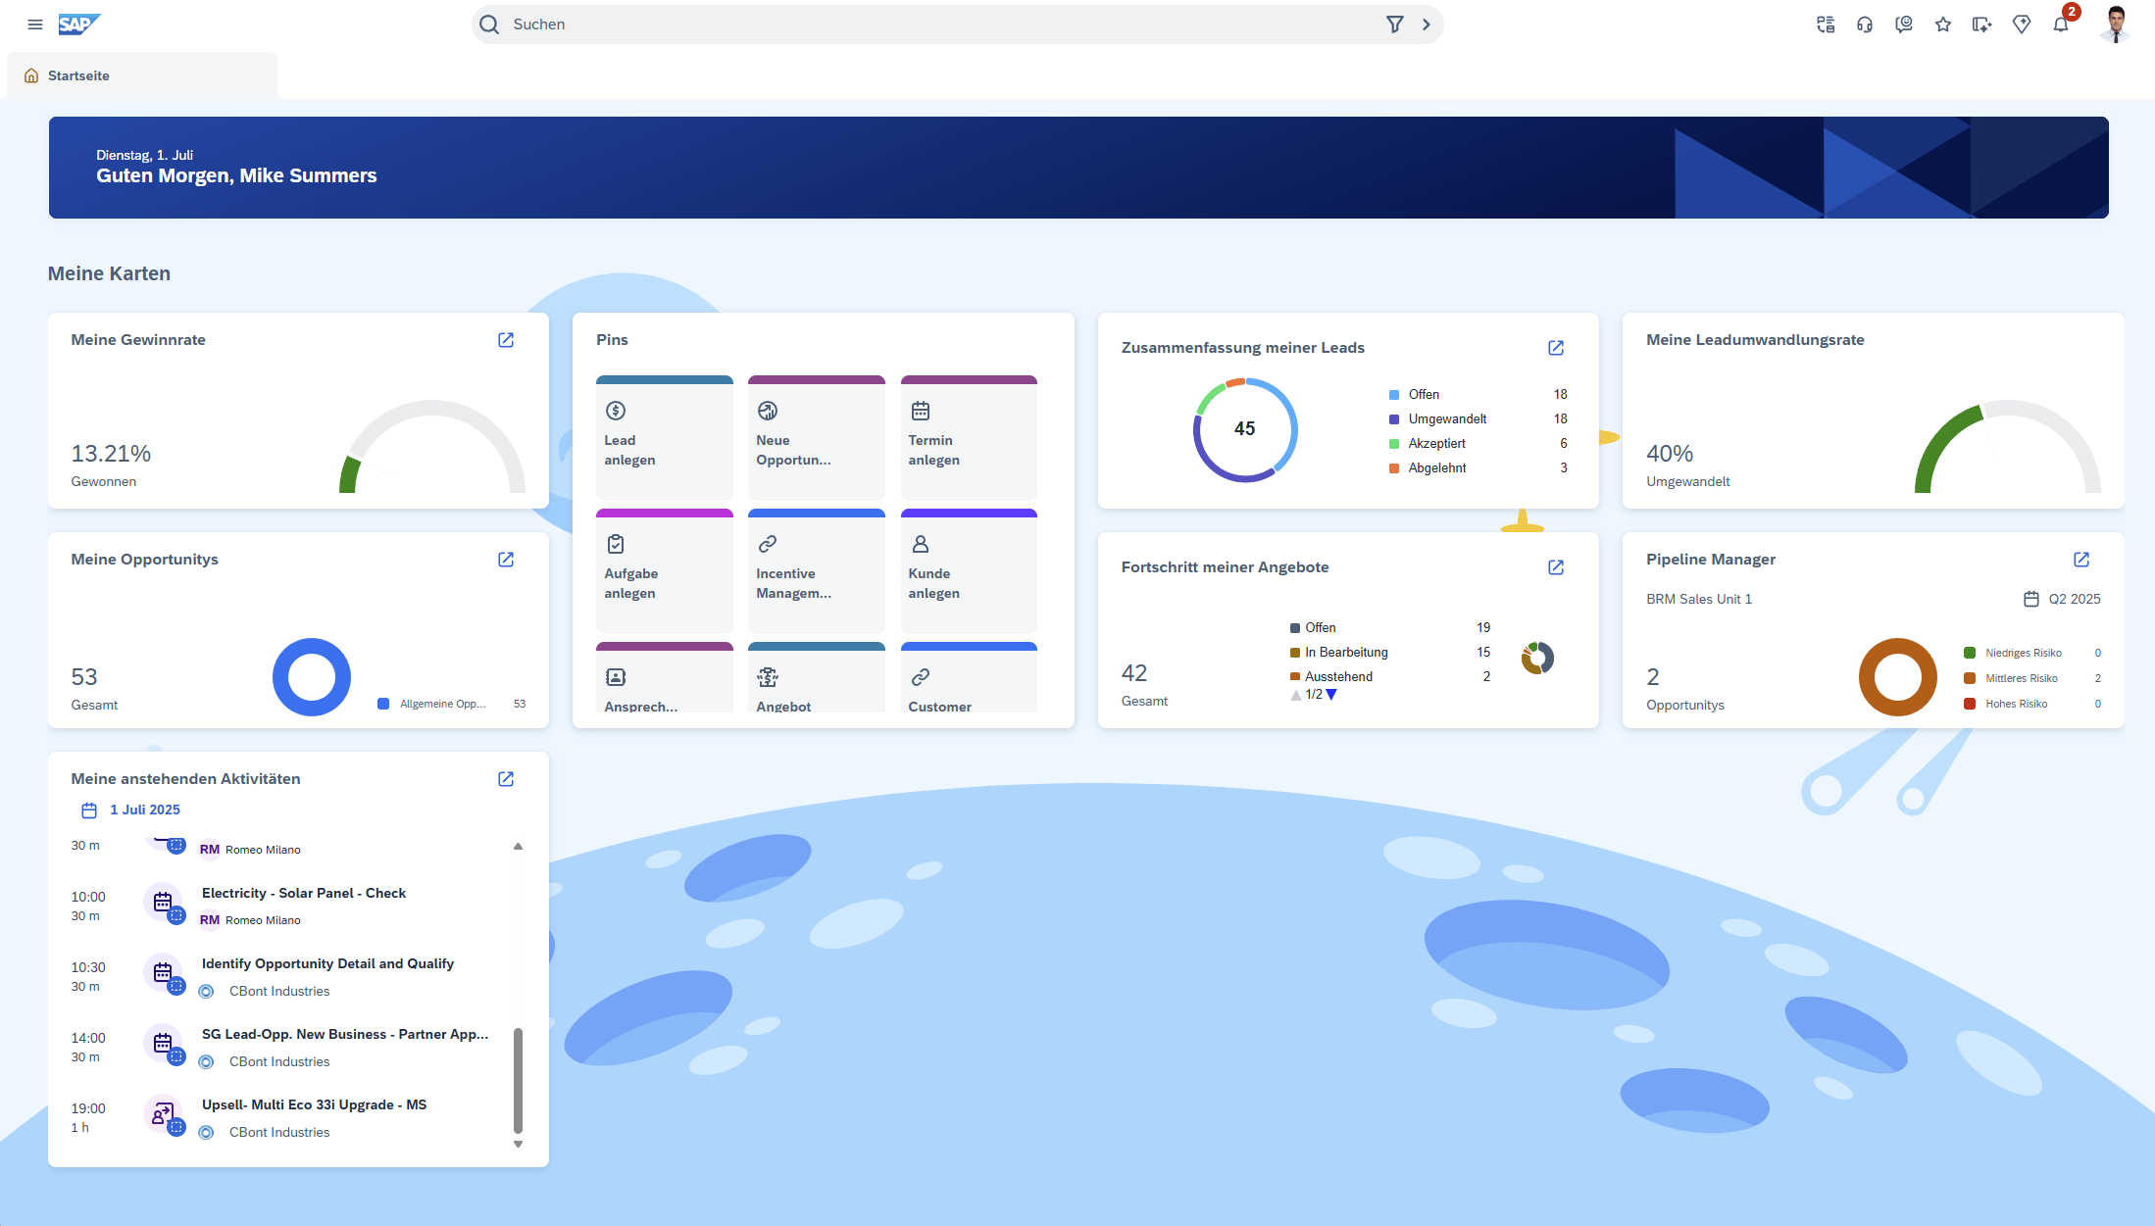Click the Neue Opportunity pin tile
This screenshot has width=2155, height=1226.
click(817, 437)
